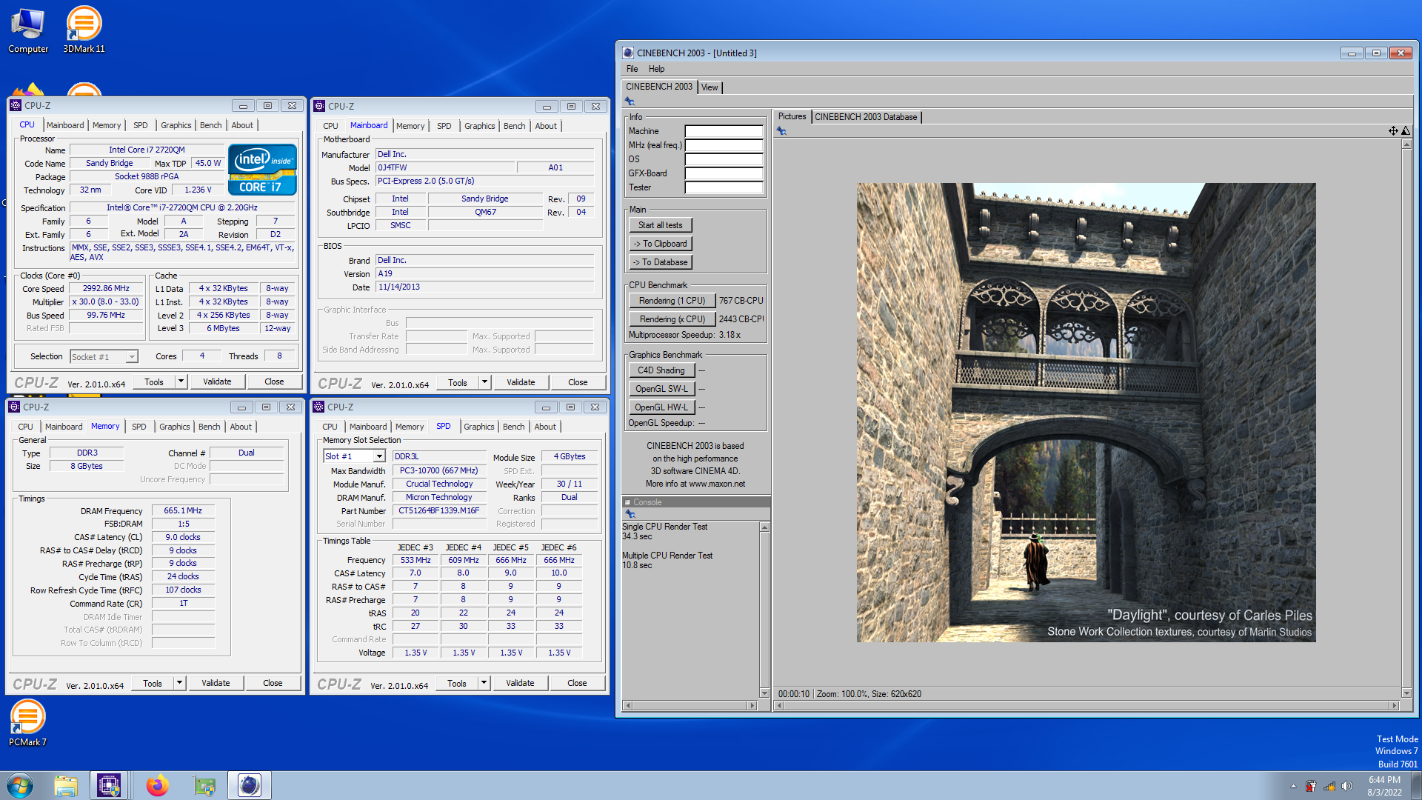Click the GFX-Board input field
Image resolution: width=1422 pixels, height=800 pixels.
pyautogui.click(x=724, y=173)
